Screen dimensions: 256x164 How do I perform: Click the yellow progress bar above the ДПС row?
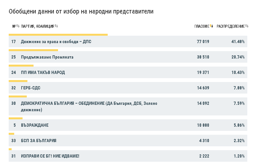tap(58, 35)
